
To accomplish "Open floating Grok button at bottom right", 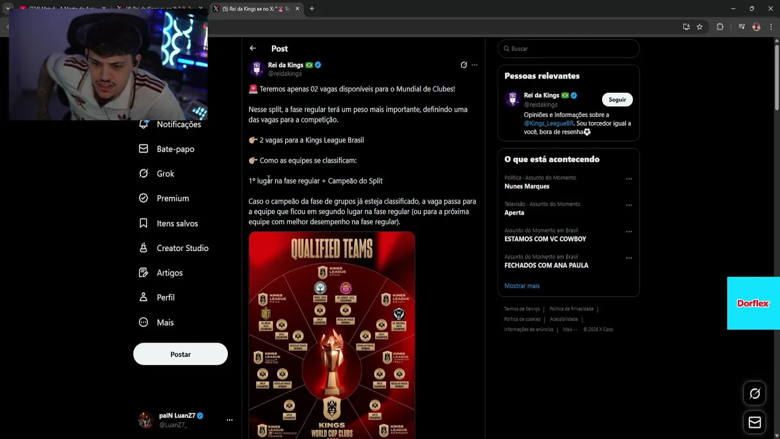I will pos(754,394).
